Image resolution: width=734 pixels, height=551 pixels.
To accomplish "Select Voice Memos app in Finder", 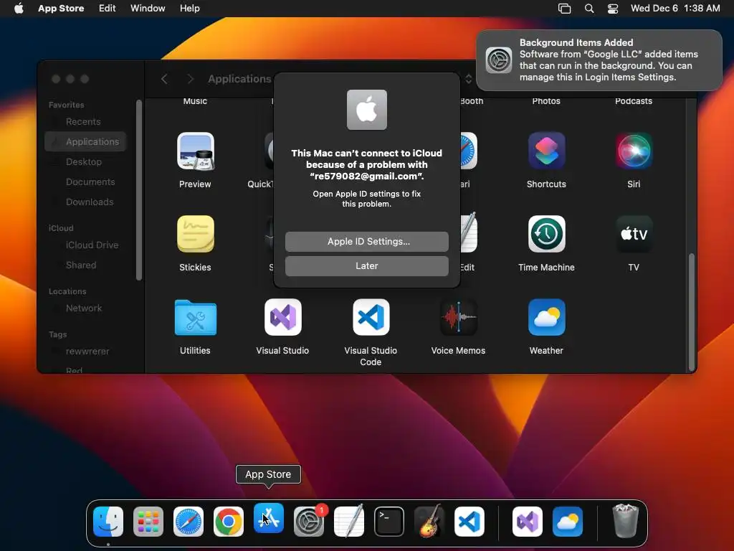I will tap(458, 317).
